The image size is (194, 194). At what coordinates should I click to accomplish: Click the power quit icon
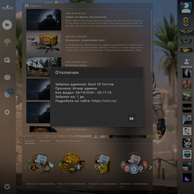(7, 186)
